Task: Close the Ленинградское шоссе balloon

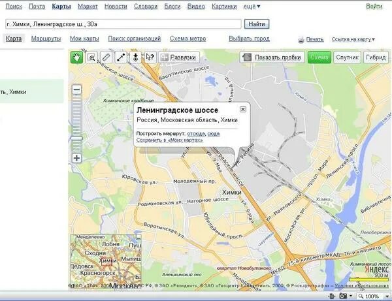Action: coord(243,109)
